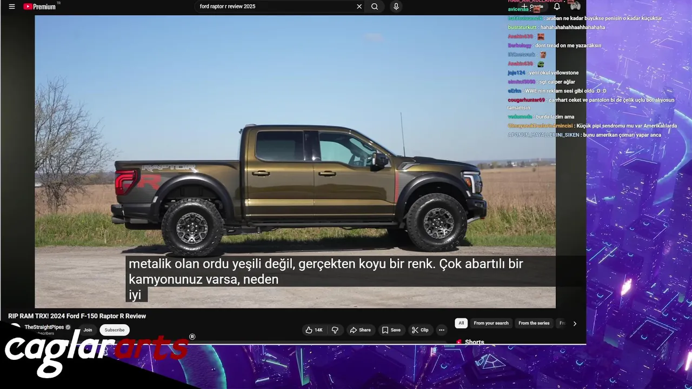Click chat message 'burda lazim ama'

[555, 117]
